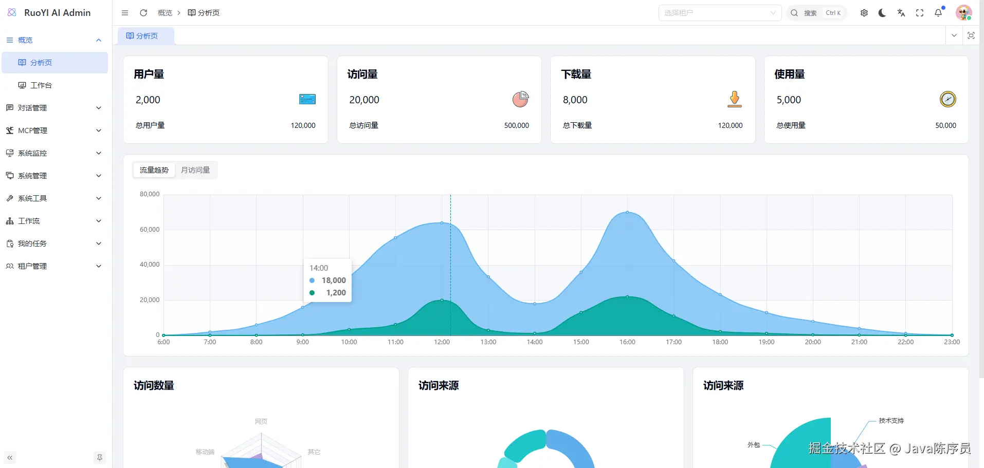Click the 500,000 总访问量 value
Screen dimensions: 984x468
[x=517, y=125]
